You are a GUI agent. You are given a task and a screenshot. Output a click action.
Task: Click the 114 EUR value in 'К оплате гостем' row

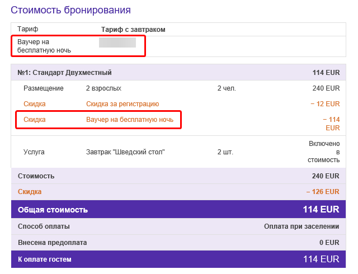pyautogui.click(x=321, y=259)
